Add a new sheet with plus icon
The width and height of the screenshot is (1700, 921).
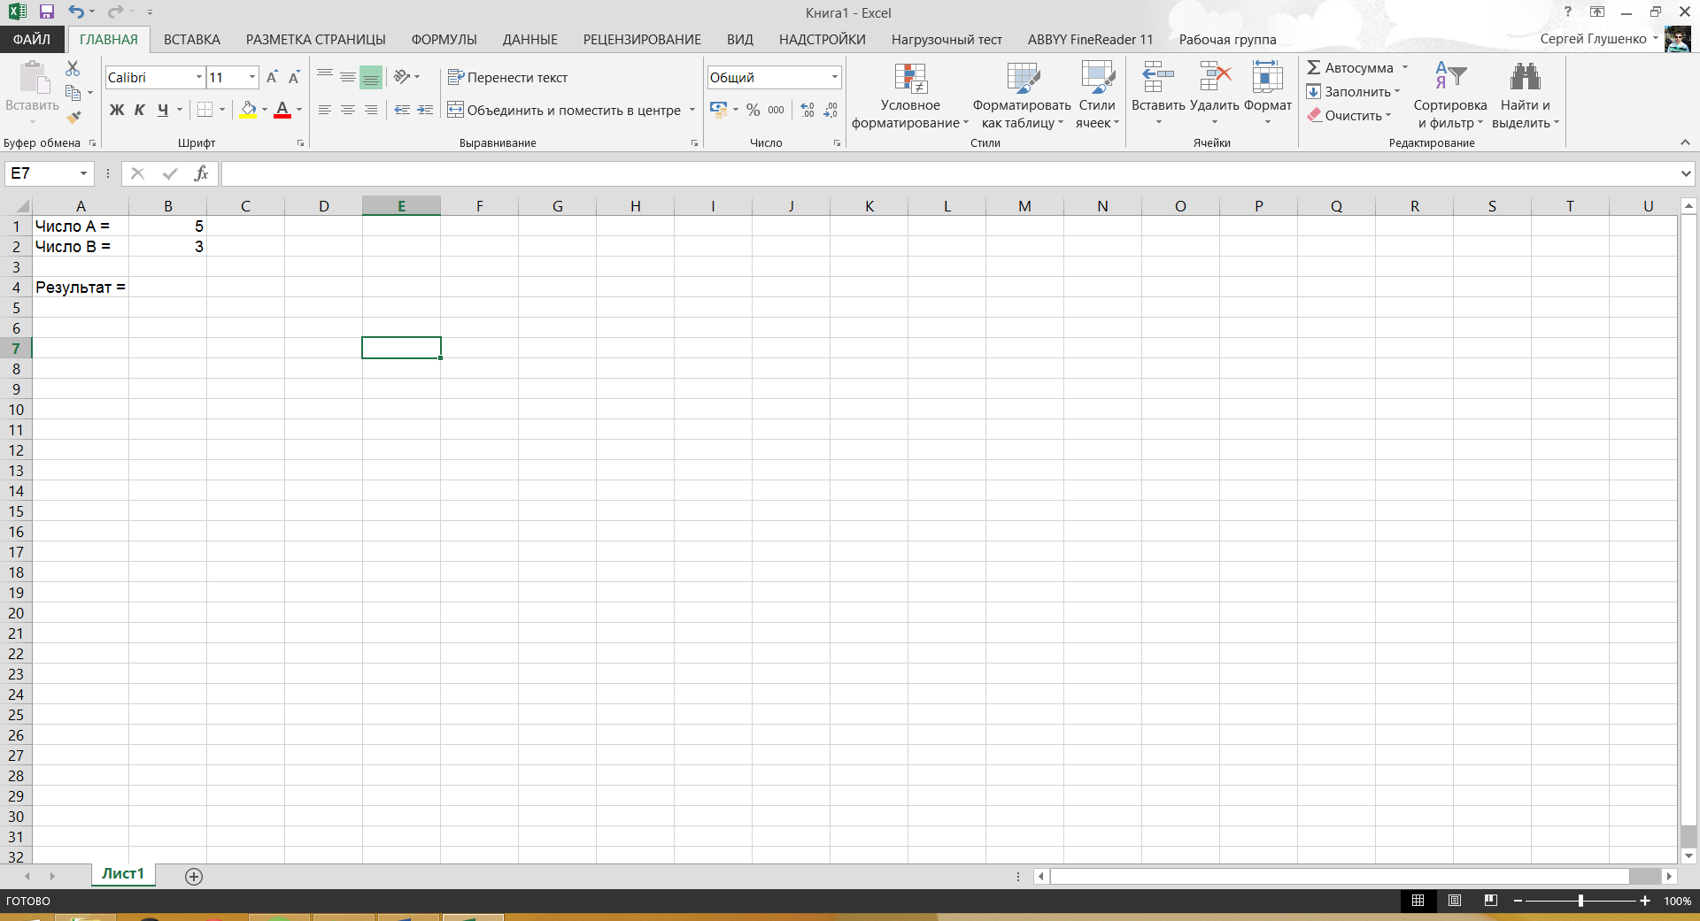(194, 876)
